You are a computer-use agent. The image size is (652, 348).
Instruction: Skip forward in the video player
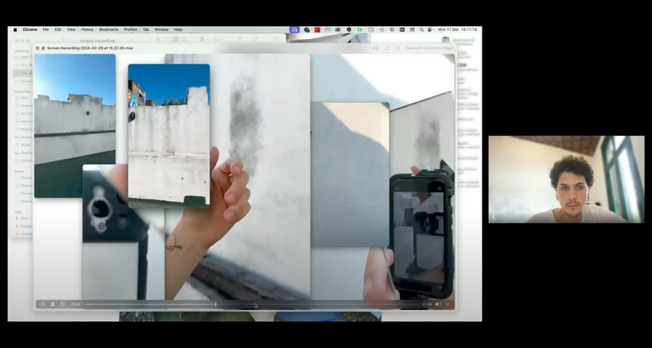click(x=63, y=304)
